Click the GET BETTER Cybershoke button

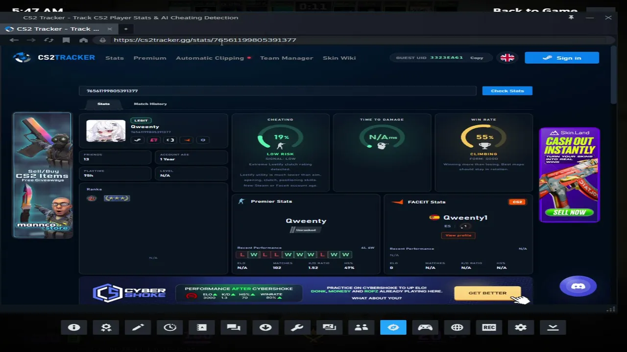[487, 293]
